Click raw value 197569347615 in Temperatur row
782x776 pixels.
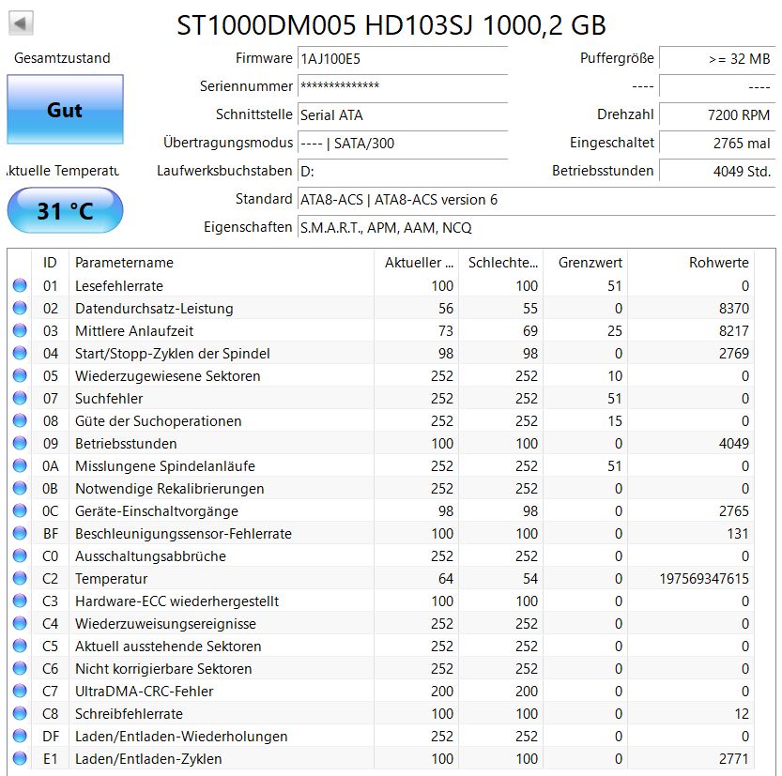click(704, 579)
